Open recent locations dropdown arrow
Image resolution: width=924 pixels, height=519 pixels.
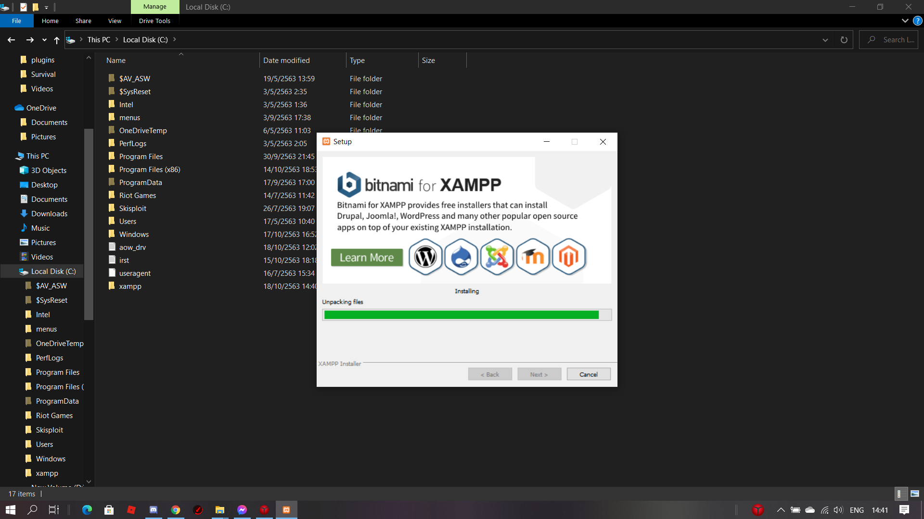coord(44,40)
